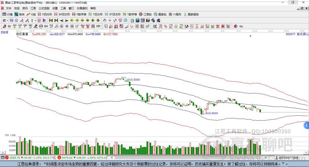The image size is (309, 167).
Task: Open the 资讯 menu
Action: [25, 8]
